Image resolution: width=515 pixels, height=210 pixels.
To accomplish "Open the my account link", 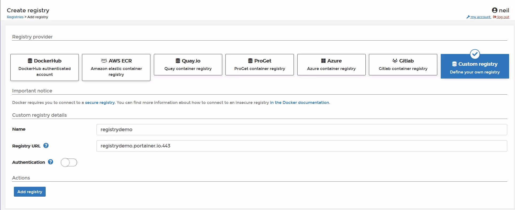I will point(479,17).
